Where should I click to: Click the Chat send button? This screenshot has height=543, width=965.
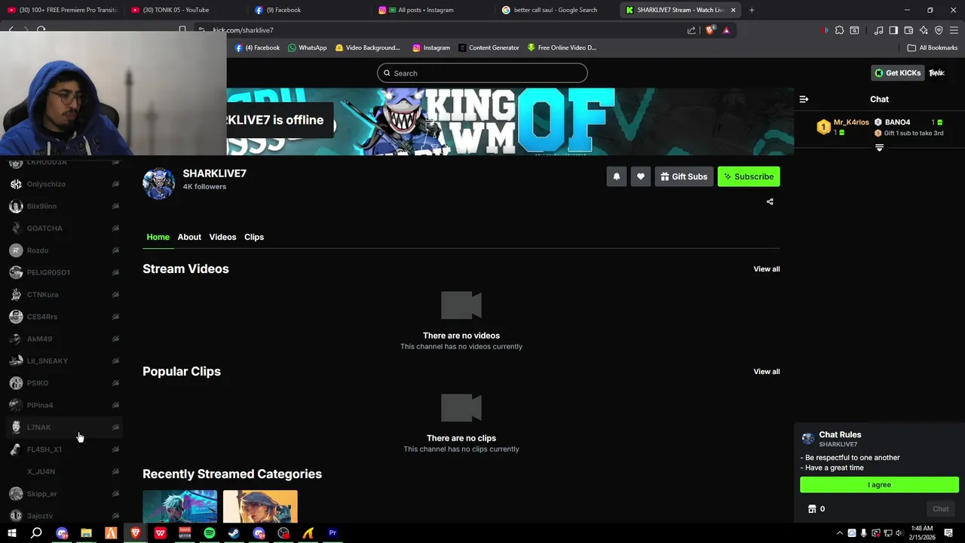tap(941, 508)
